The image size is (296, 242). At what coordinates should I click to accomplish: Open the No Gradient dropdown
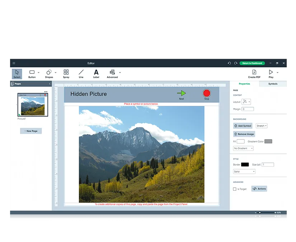[x=243, y=148]
